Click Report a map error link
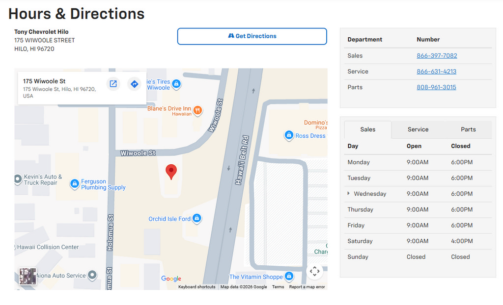Screen dimensions: 503x305 [x=307, y=287]
